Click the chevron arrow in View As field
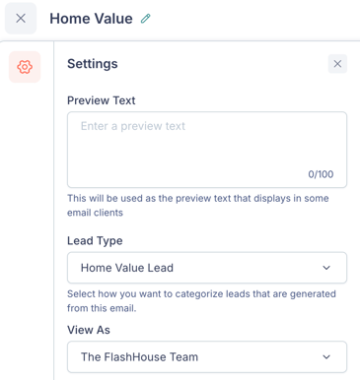Image resolution: width=360 pixels, height=380 pixels. pyautogui.click(x=326, y=357)
